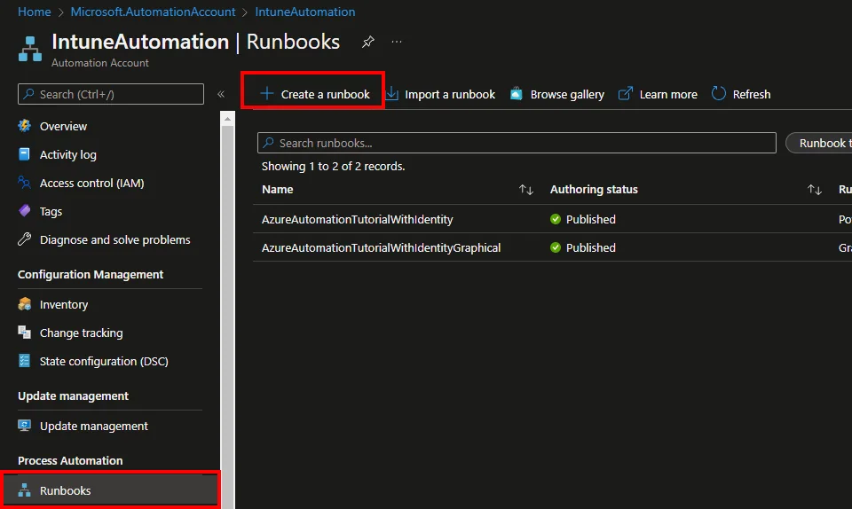The height and width of the screenshot is (509, 852).
Task: Sort the runbooks by the Name column arrows
Action: [x=526, y=190]
